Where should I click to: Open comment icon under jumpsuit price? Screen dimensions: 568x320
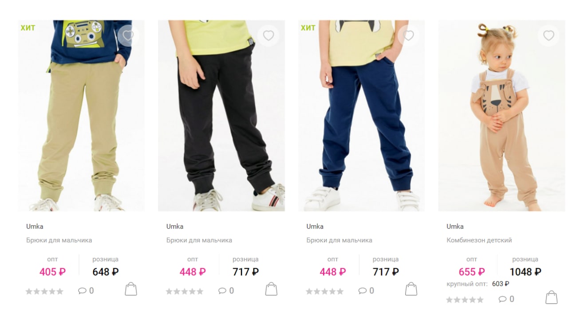(x=506, y=299)
